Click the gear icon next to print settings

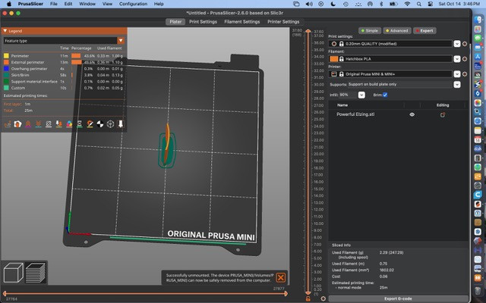pyautogui.click(x=465, y=44)
